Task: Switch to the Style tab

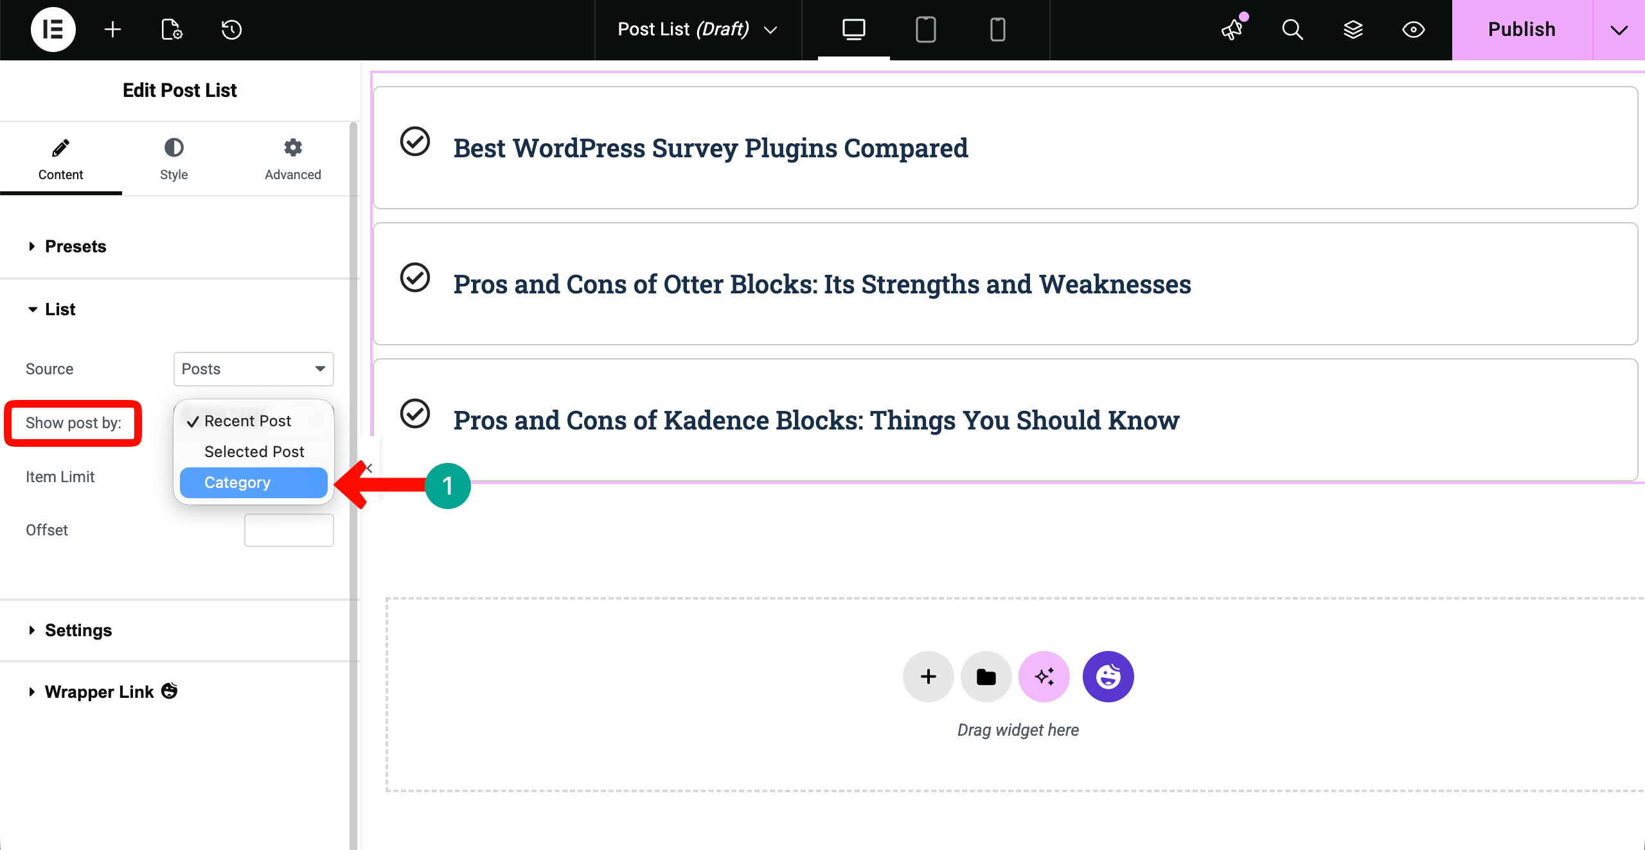Action: (173, 159)
